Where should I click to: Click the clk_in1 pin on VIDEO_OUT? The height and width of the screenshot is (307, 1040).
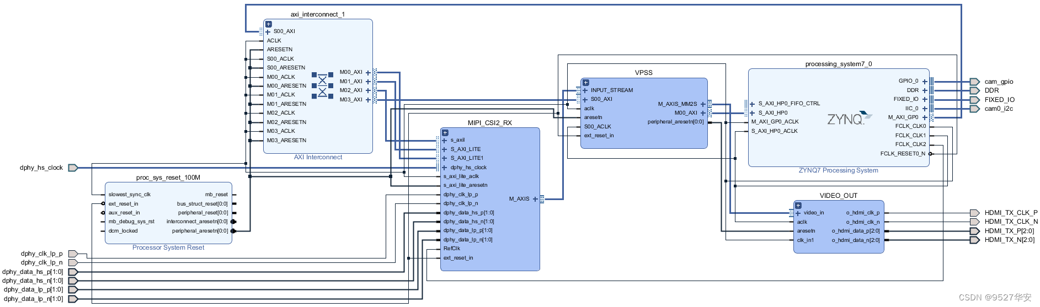[806, 240]
